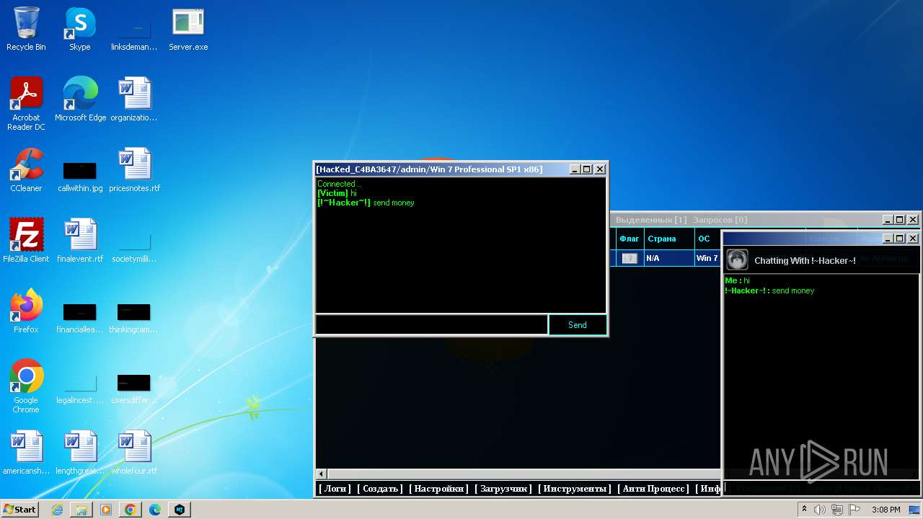Open Internet Explorer from the taskbar

[x=58, y=510]
